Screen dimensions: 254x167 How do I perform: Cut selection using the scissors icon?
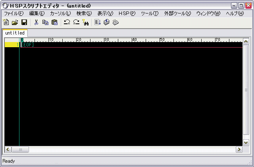[36, 22]
